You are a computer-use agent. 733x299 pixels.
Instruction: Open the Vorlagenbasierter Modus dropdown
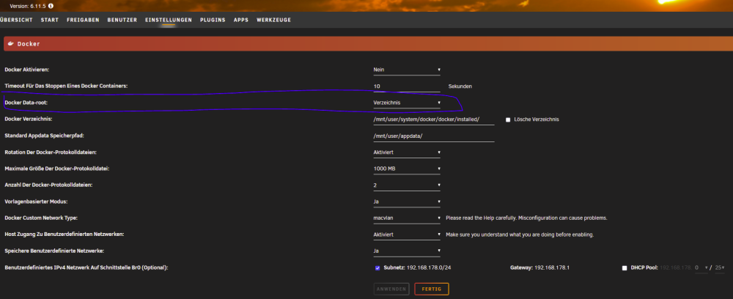407,202
